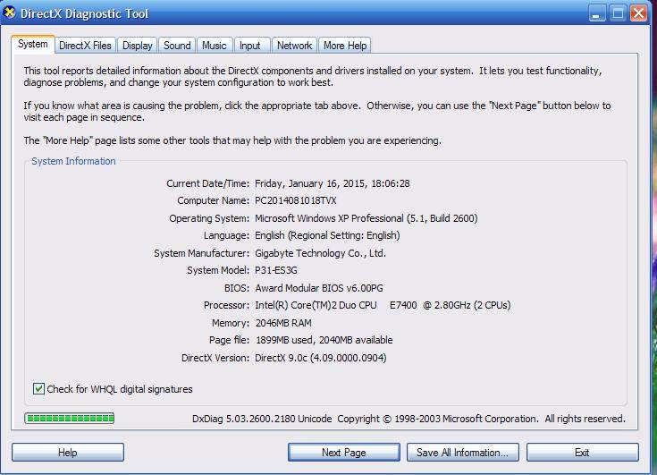Click the Intel Core 2 Duo processor value
657x475 pixels.
coord(383,305)
